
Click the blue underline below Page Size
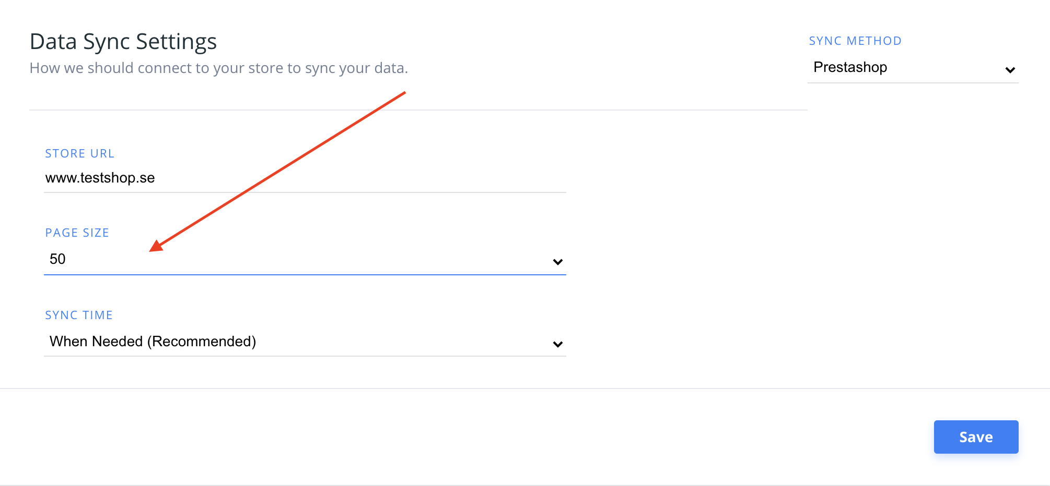(305, 274)
